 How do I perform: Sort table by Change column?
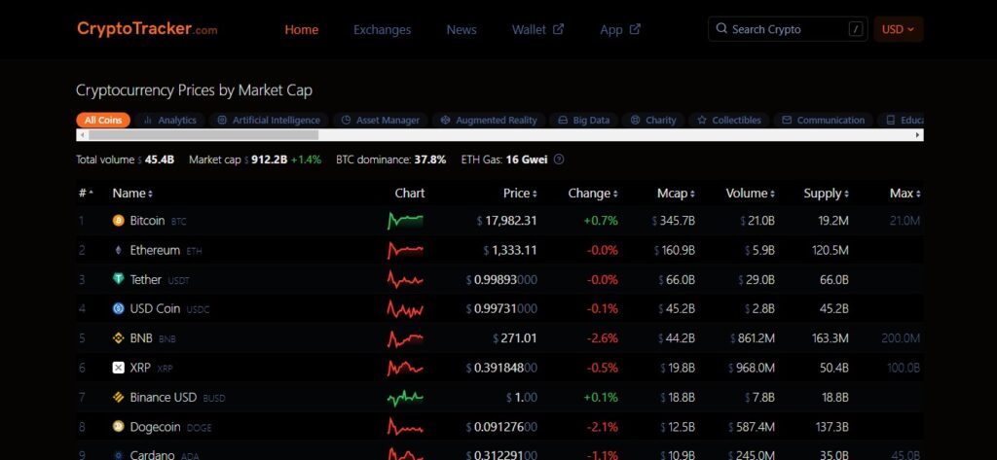tap(593, 194)
